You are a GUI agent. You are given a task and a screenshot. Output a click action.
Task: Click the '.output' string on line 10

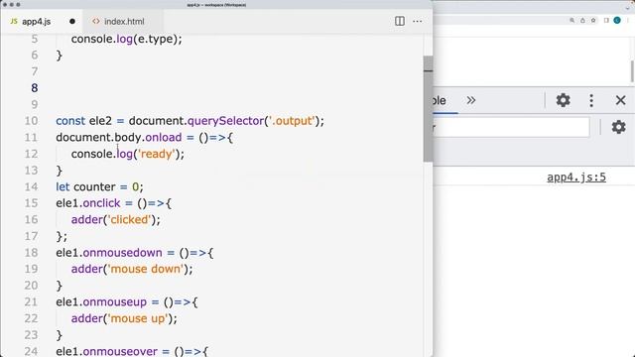click(292, 121)
